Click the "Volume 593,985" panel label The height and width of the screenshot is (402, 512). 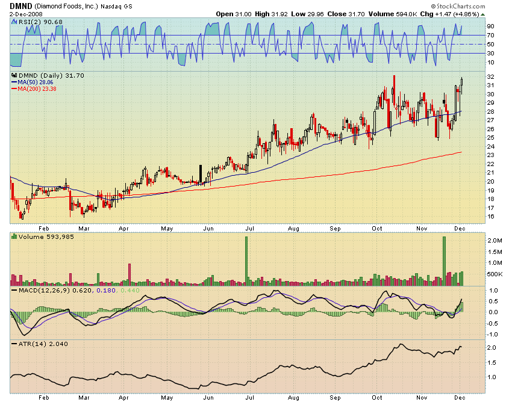(x=46, y=237)
